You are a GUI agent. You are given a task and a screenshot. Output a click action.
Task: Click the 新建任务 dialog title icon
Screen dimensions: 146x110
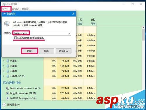[4, 14]
